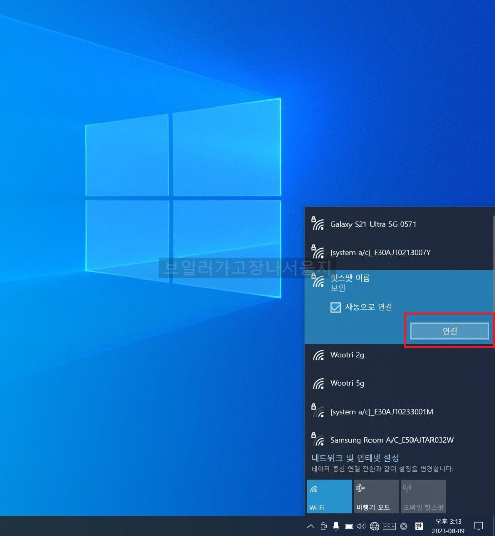Open the notification action center icon

(478, 526)
